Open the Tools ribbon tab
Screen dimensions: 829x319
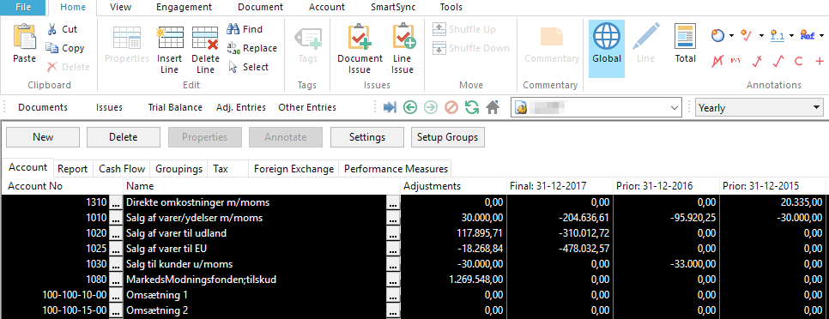[451, 8]
